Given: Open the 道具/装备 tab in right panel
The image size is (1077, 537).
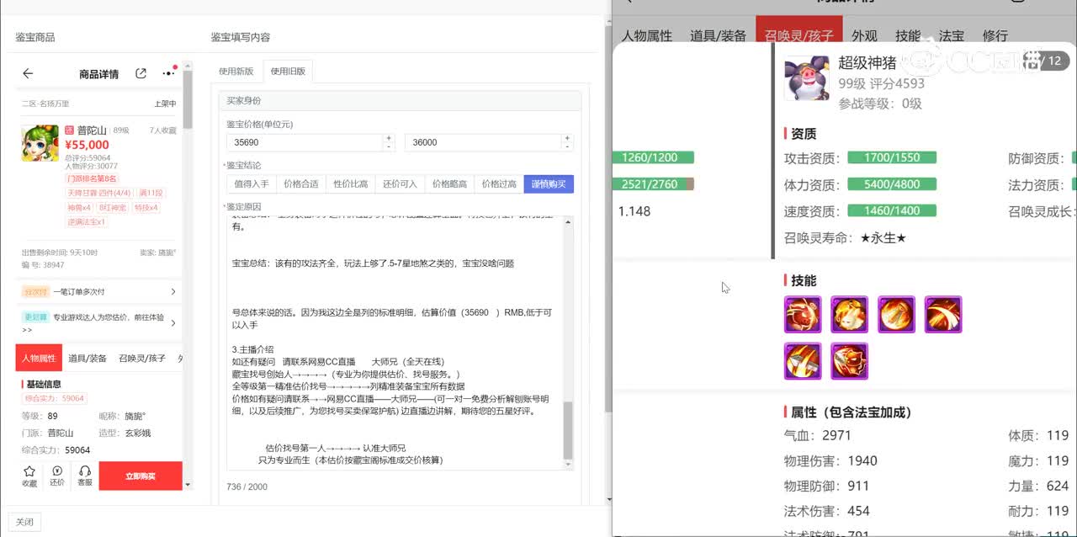Looking at the screenshot, I should click(718, 36).
